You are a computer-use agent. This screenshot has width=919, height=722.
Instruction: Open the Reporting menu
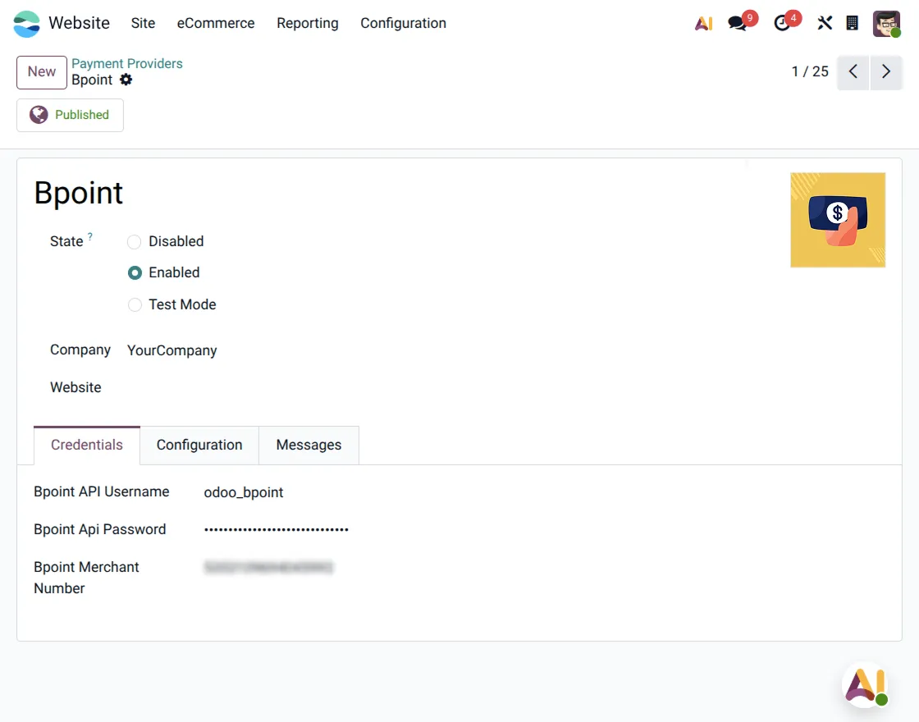(308, 24)
